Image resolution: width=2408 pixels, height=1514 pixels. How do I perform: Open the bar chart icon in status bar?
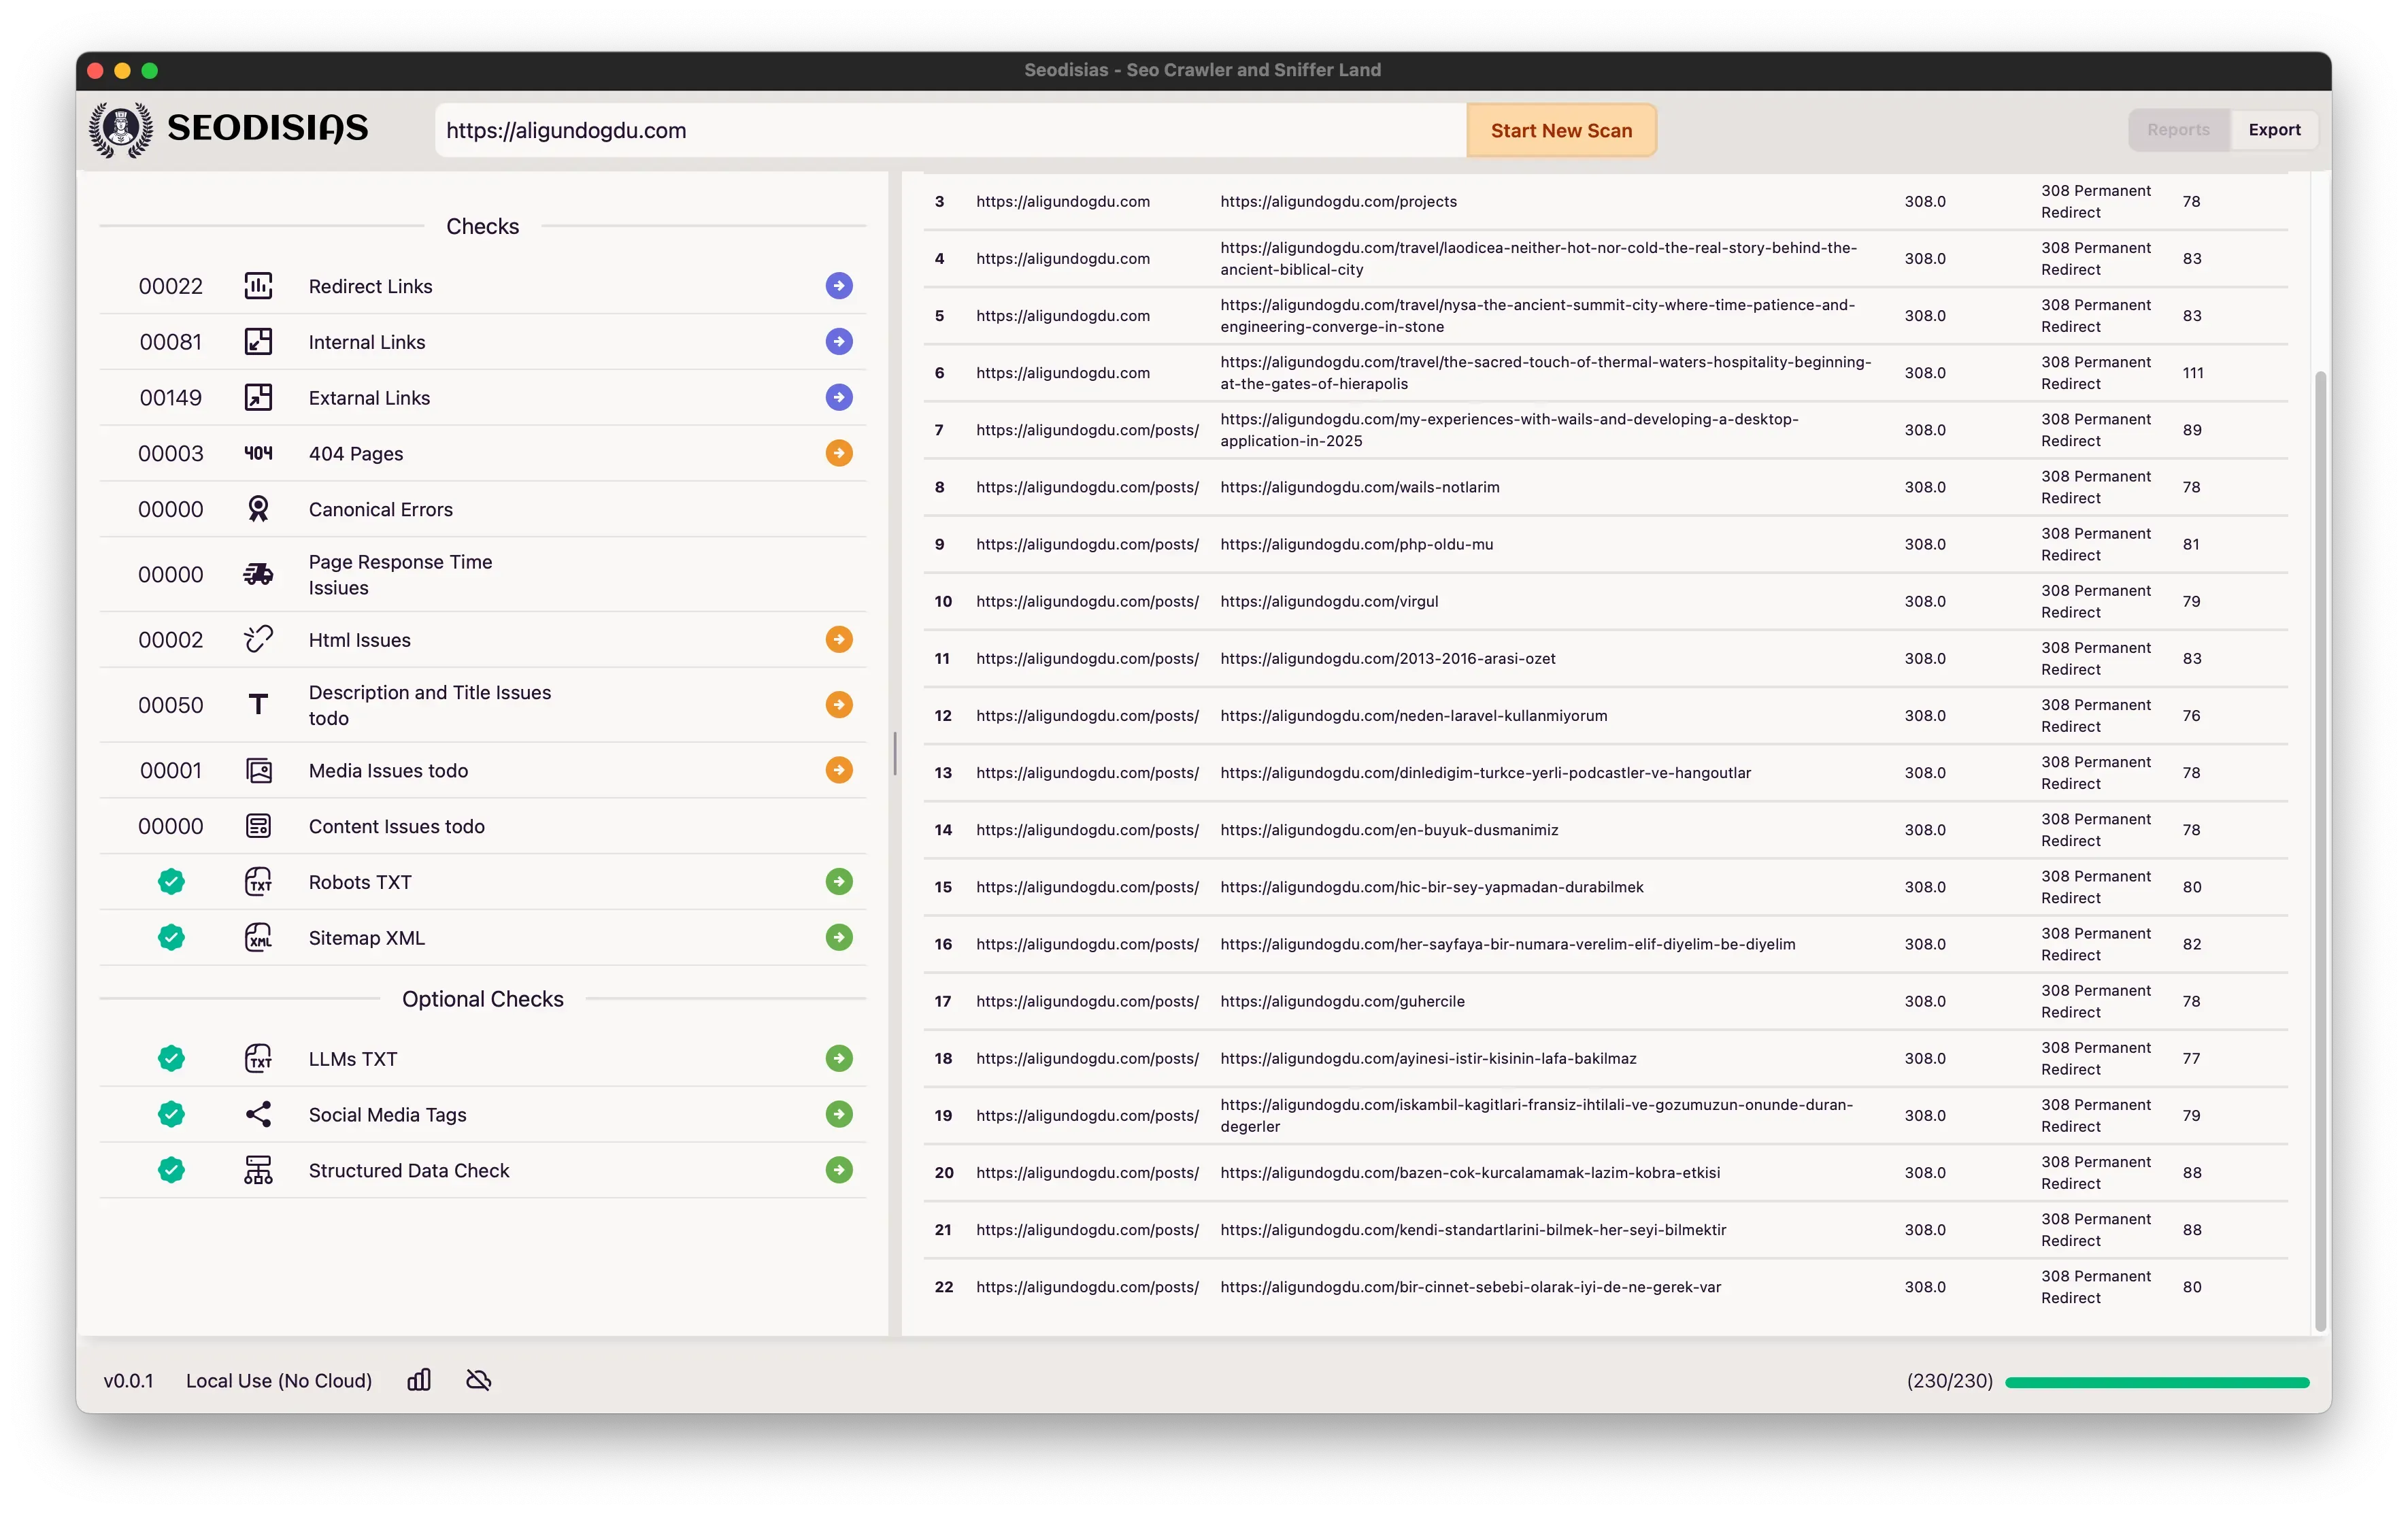[x=419, y=1380]
